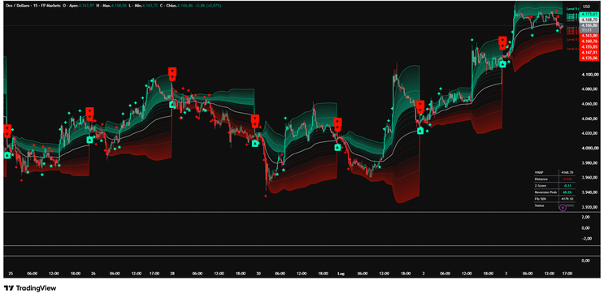Click the 30 date label on time axis
The image size is (604, 298).
click(258, 274)
